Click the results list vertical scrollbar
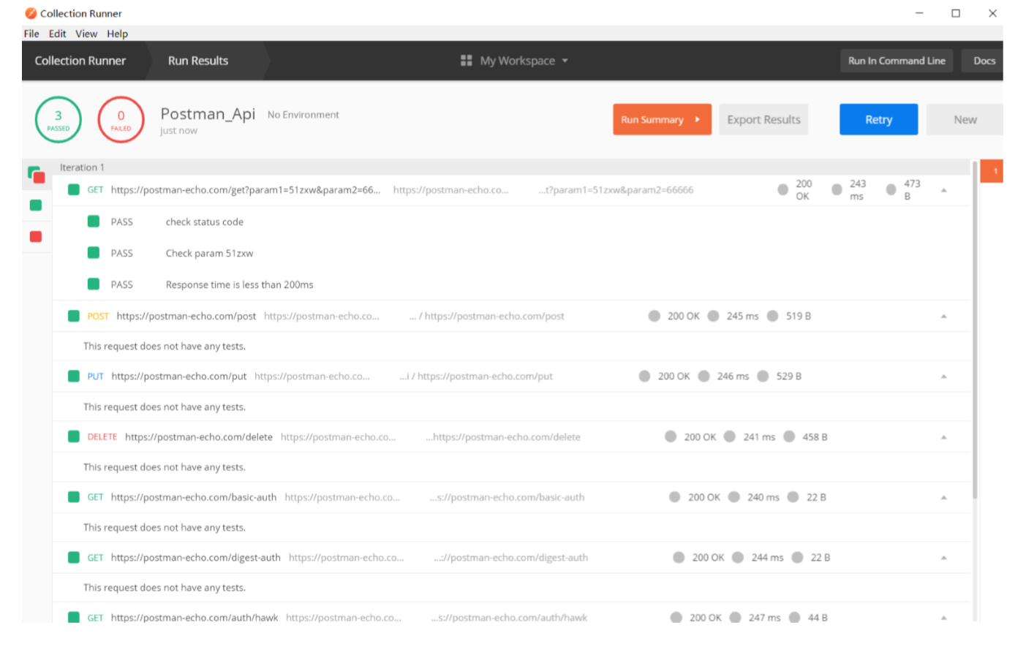1026x655 pixels. pos(975,329)
